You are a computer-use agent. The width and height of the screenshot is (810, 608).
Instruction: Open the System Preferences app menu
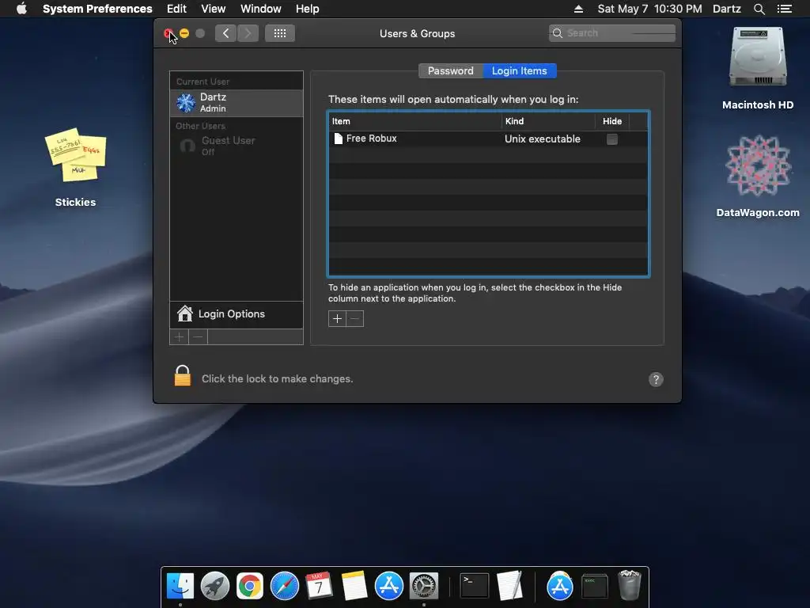click(x=97, y=9)
